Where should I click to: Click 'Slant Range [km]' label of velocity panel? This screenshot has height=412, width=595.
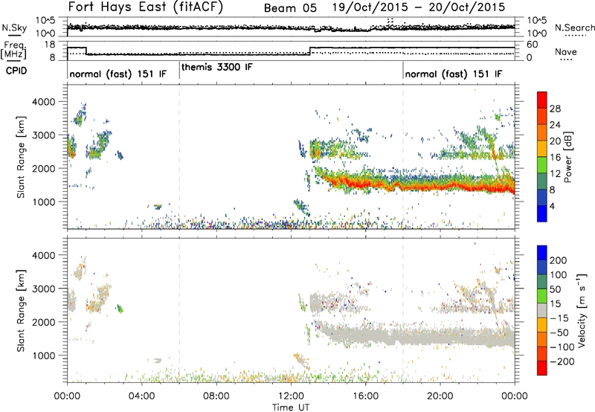coord(21,310)
